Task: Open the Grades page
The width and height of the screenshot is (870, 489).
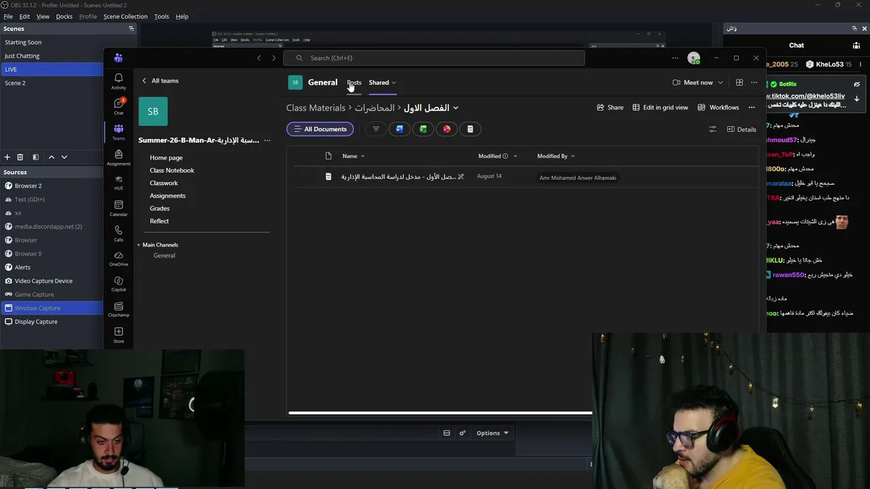Action: [x=160, y=209]
